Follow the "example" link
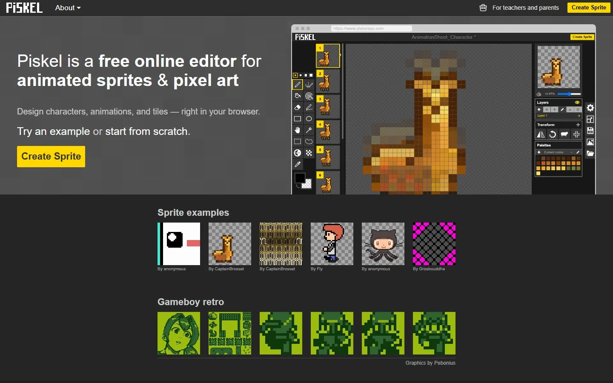The height and width of the screenshot is (383, 613). pos(70,131)
